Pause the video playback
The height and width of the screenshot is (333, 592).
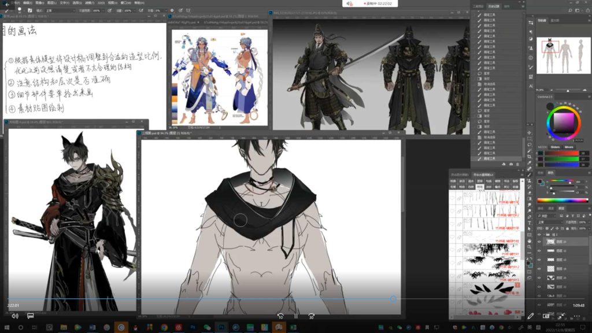click(295, 316)
